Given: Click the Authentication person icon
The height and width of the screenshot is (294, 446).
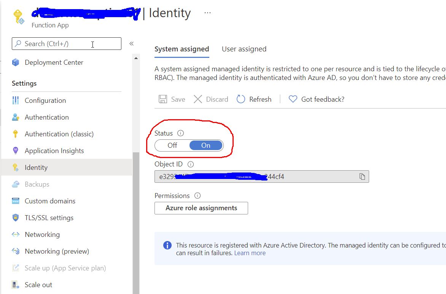Looking at the screenshot, I should coord(16,117).
